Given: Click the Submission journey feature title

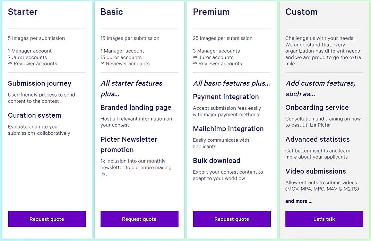Looking at the screenshot, I should [x=39, y=83].
